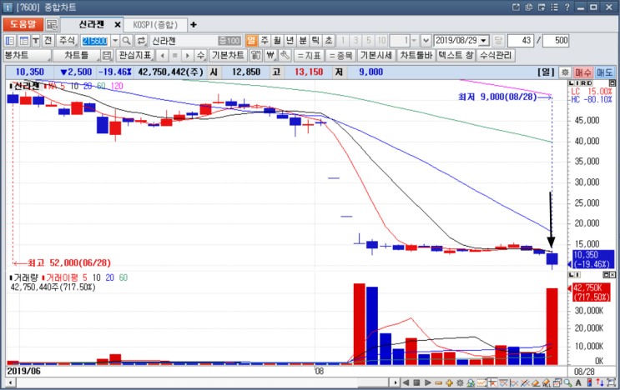Open the 주식 market type dropdown
620x390 pixels.
68,41
